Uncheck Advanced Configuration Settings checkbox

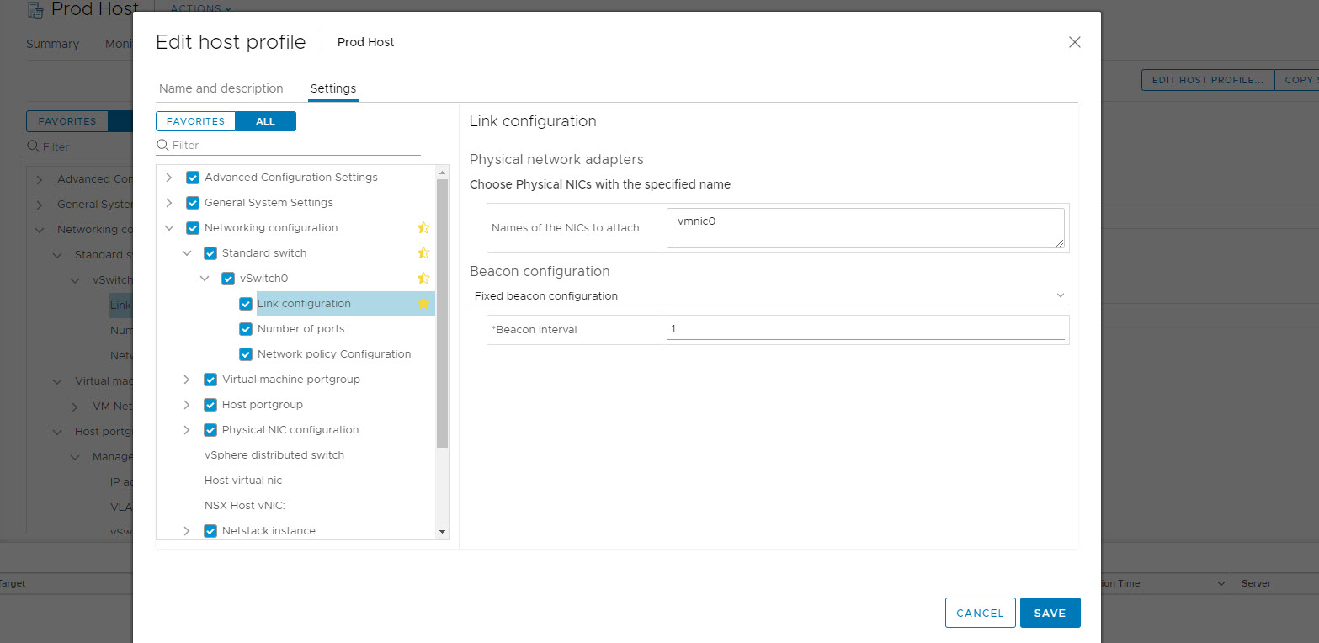[193, 178]
